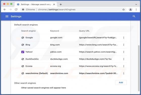Click the google.com keyword
This screenshot has width=141, height=95.
click(x=56, y=38)
